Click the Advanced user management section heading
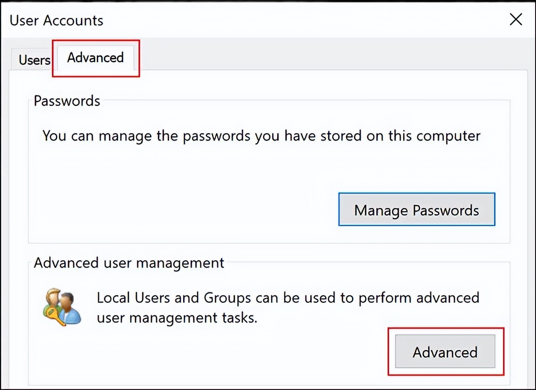 coord(129,263)
